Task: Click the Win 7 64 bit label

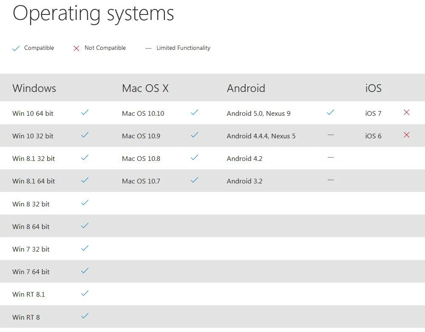Action: (x=31, y=272)
